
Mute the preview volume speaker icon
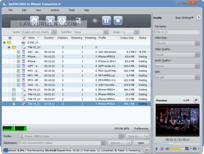point(167,149)
